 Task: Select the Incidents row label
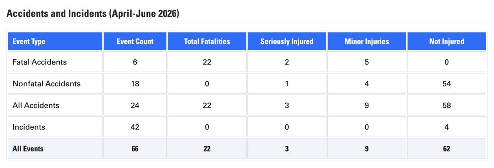(x=29, y=127)
